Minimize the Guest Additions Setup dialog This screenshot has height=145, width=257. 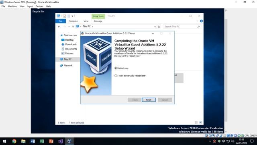click(153, 33)
